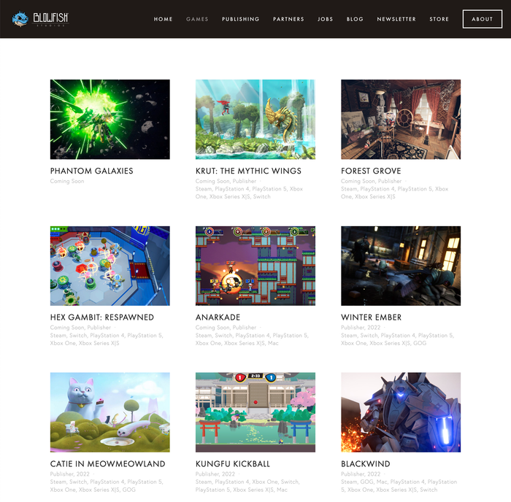Navigate to Publishing
This screenshot has height=502, width=511.
(x=240, y=19)
